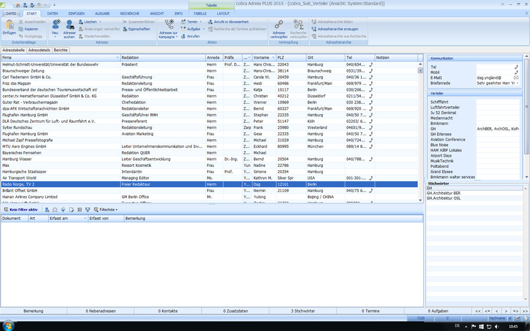The width and height of the screenshot is (530, 331).
Task: Click the envelope icon next to E-Mail1
Action: (x=516, y=78)
